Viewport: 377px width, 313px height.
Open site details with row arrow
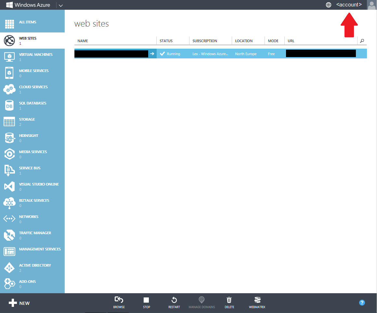pos(152,54)
